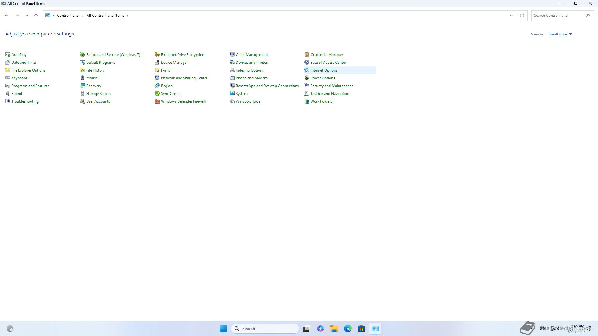Click the User Accounts icon
Screen dimensions: 598x336
[83, 101]
